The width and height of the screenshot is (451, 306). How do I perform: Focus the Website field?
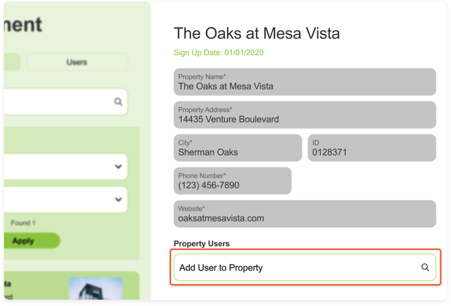click(x=305, y=214)
